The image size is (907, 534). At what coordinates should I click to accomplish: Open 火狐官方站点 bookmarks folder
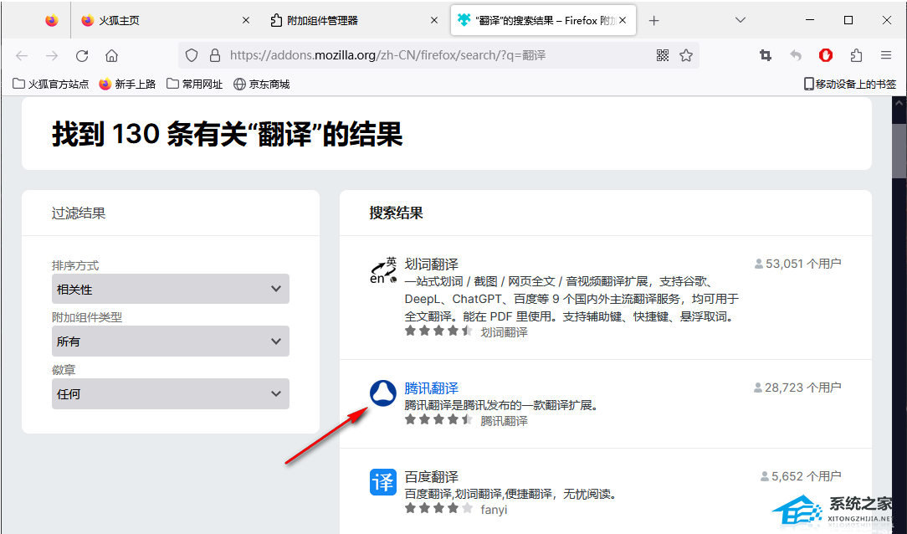click(51, 85)
